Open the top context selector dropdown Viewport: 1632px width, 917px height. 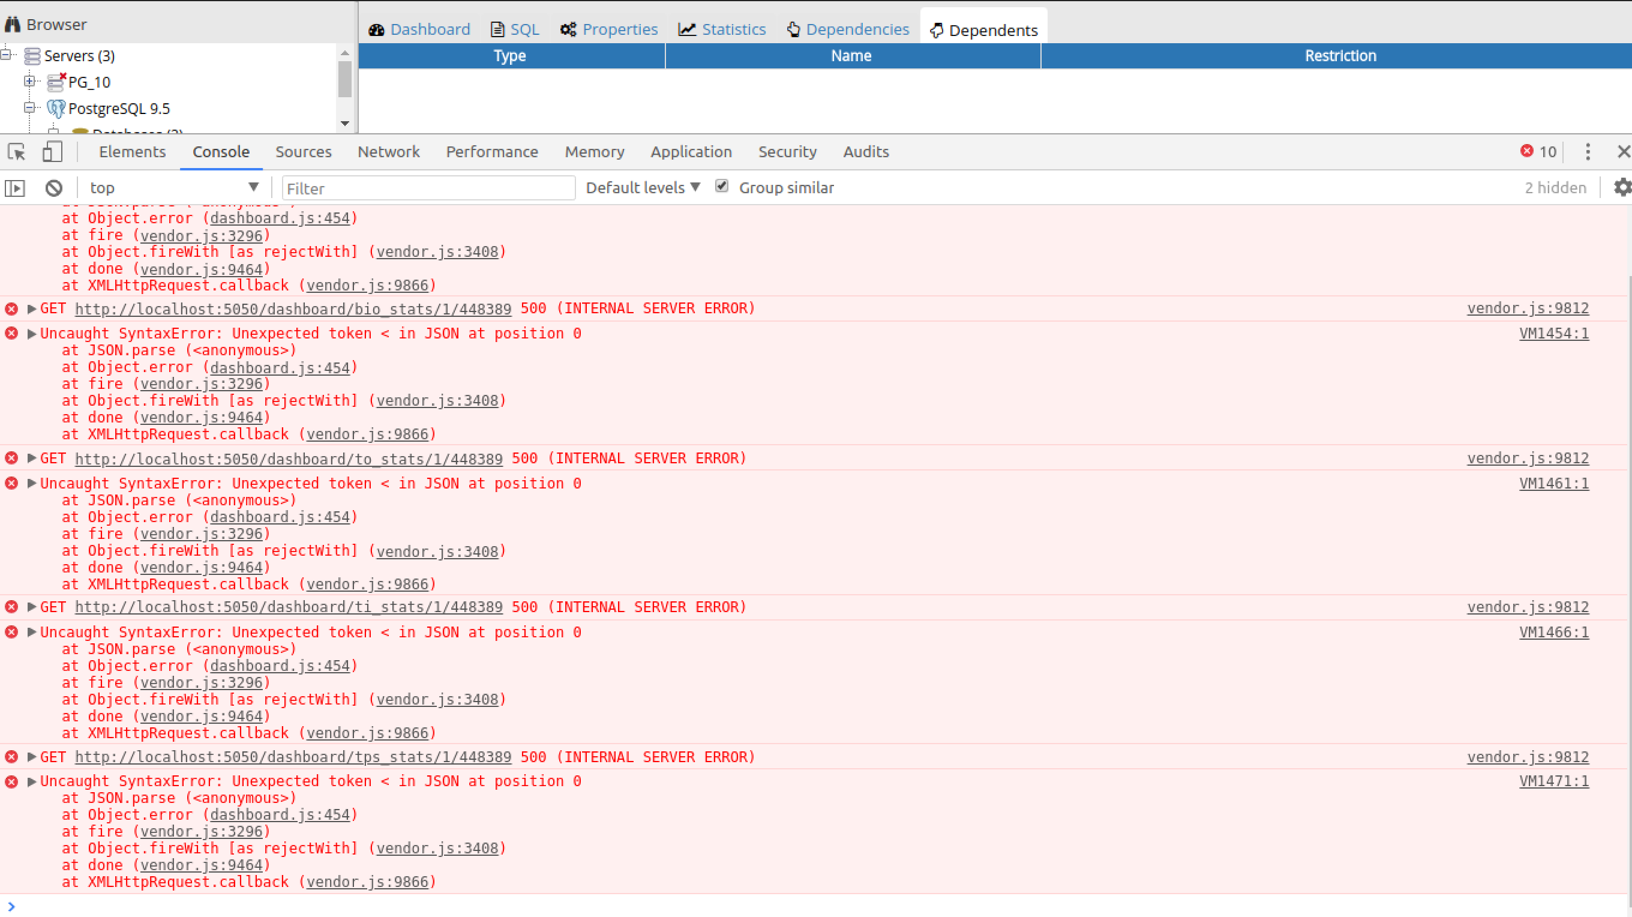click(174, 188)
